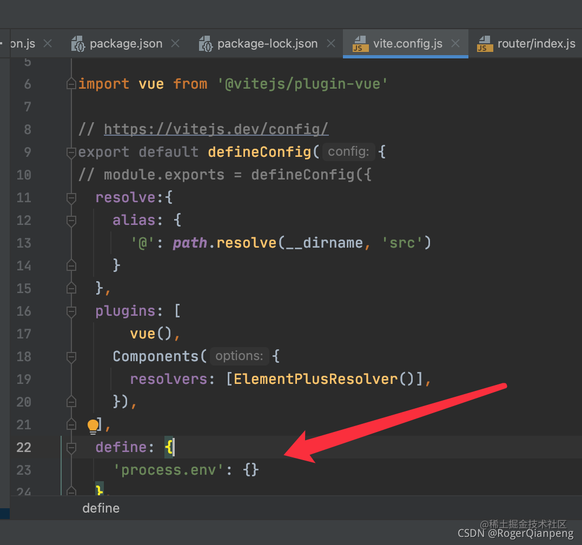This screenshot has width=582, height=545.
Task: Collapse the plugins array at line 16
Action: point(71,311)
